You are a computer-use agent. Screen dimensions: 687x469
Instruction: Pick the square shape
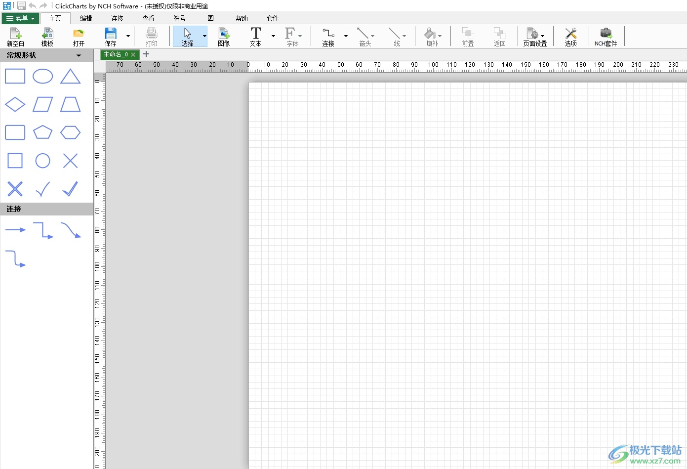click(15, 161)
